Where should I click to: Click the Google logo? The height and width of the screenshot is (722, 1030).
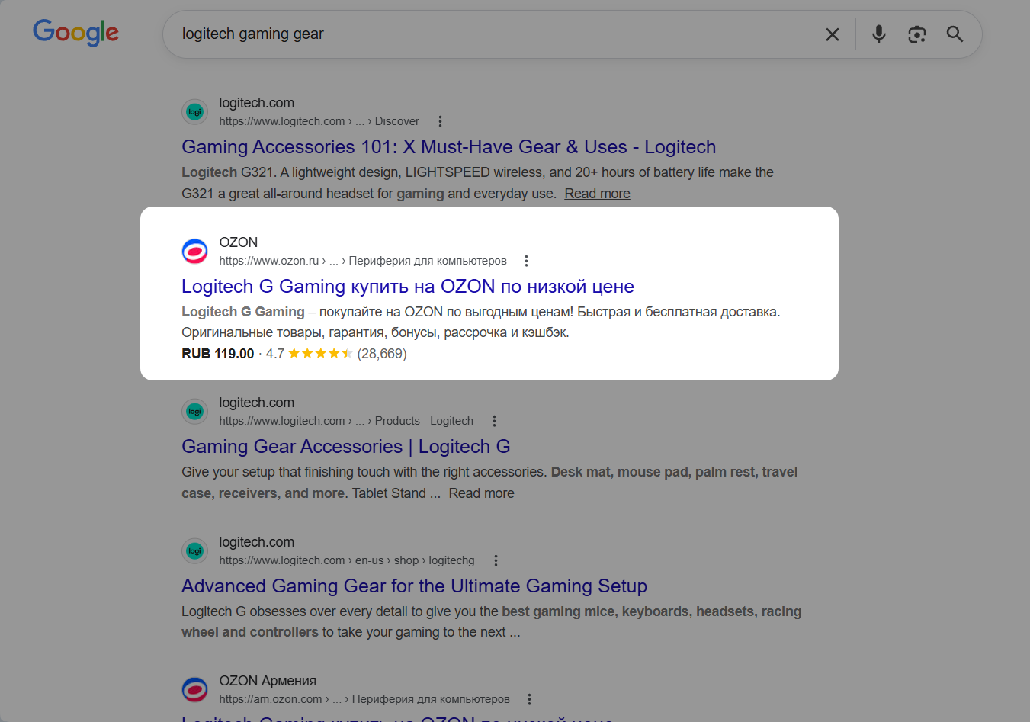(75, 33)
